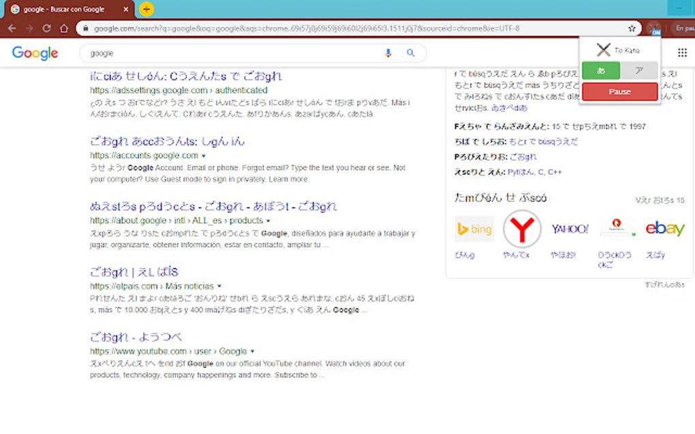Expand dropdown arrow next to accounts.google.com

click(204, 156)
